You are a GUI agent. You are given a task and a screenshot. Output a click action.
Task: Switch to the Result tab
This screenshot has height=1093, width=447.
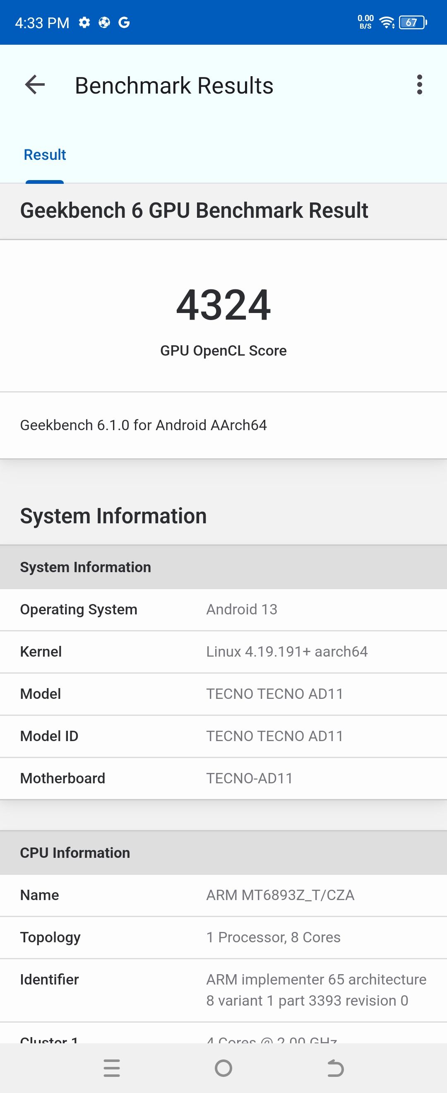pyautogui.click(x=44, y=154)
